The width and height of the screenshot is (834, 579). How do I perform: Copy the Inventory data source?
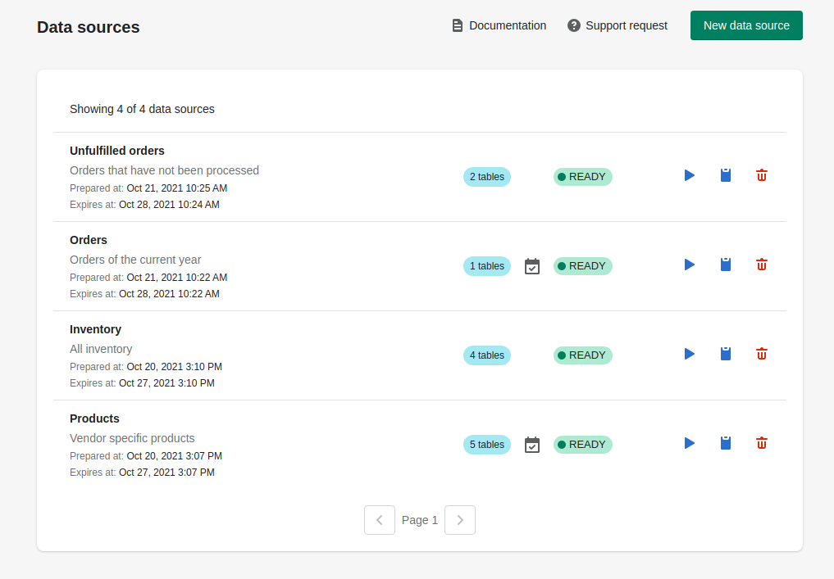[725, 354]
